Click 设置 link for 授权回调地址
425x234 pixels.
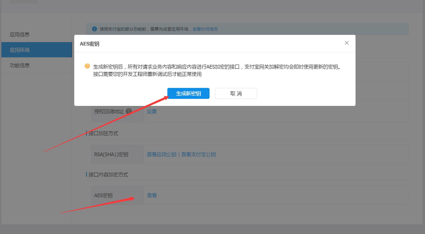pos(152,112)
